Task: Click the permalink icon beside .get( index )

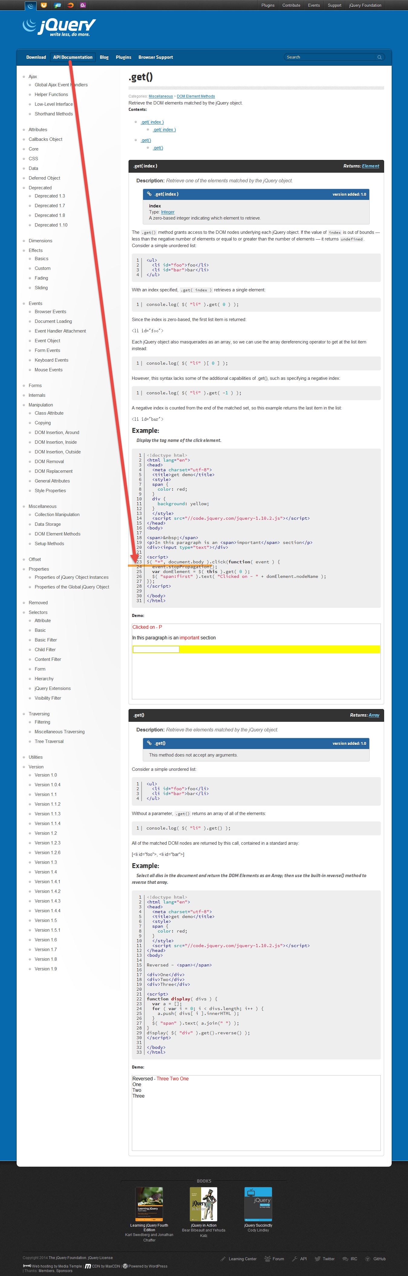Action: 149,194
